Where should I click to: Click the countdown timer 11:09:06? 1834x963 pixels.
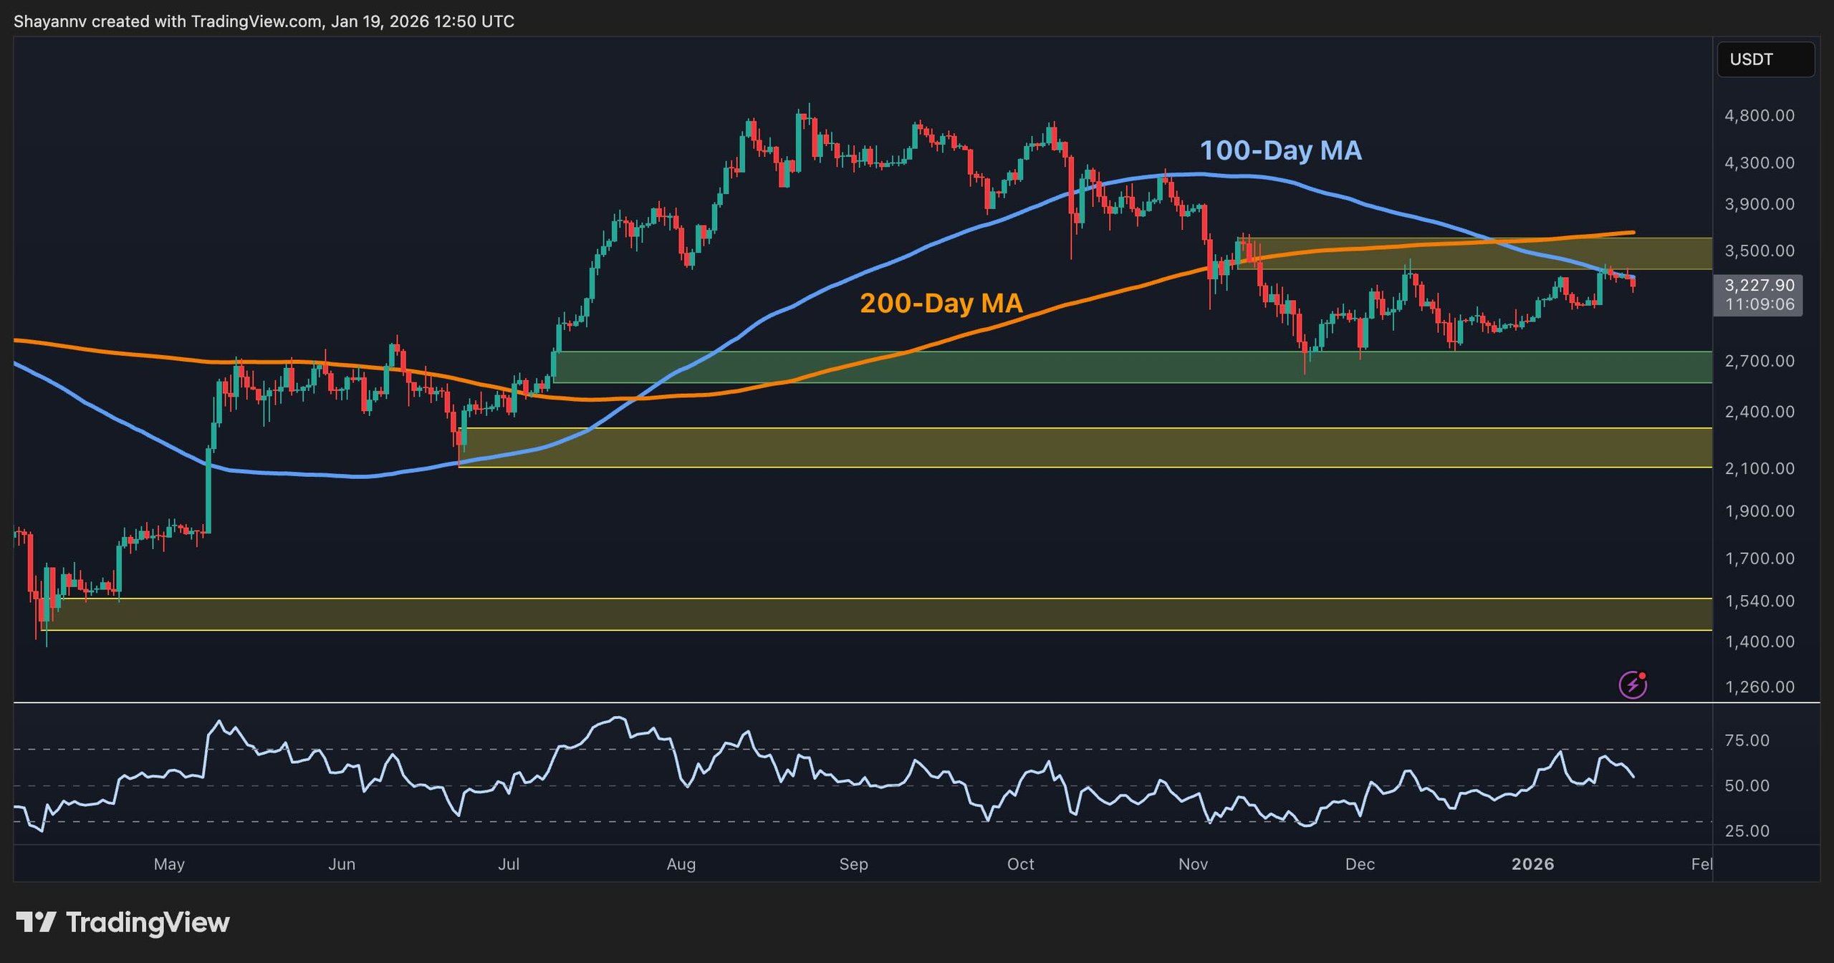[x=1760, y=304]
